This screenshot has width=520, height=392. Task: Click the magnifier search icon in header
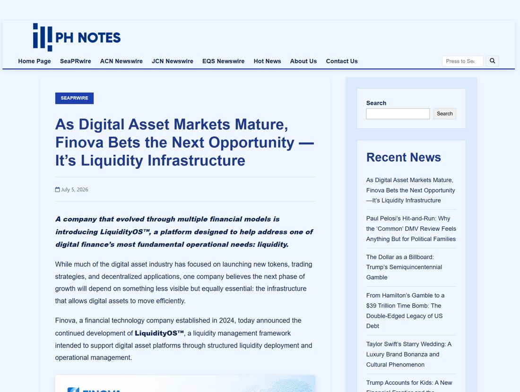point(493,61)
